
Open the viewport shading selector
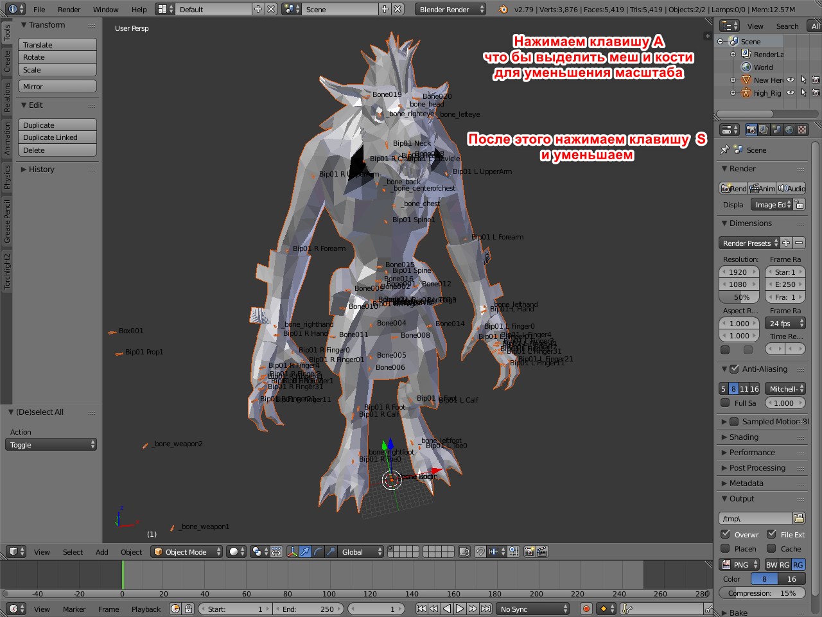(x=237, y=552)
